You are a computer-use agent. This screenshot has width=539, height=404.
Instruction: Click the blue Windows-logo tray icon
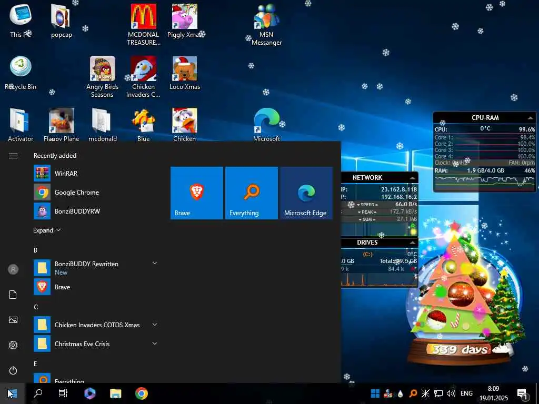(x=375, y=393)
